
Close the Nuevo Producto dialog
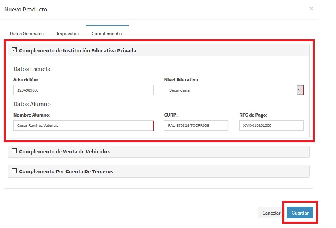(311, 8)
